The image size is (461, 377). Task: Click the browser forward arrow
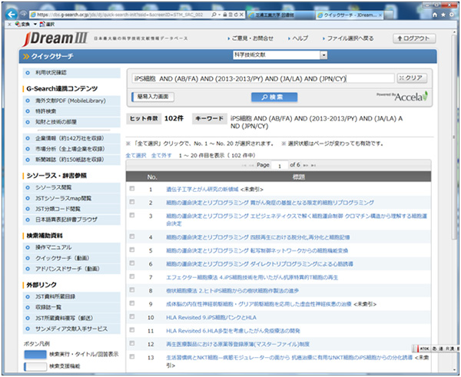23,14
